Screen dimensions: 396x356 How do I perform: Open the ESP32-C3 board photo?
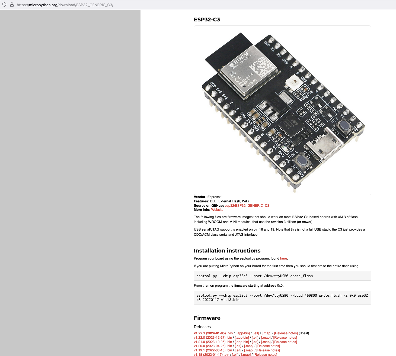282,110
